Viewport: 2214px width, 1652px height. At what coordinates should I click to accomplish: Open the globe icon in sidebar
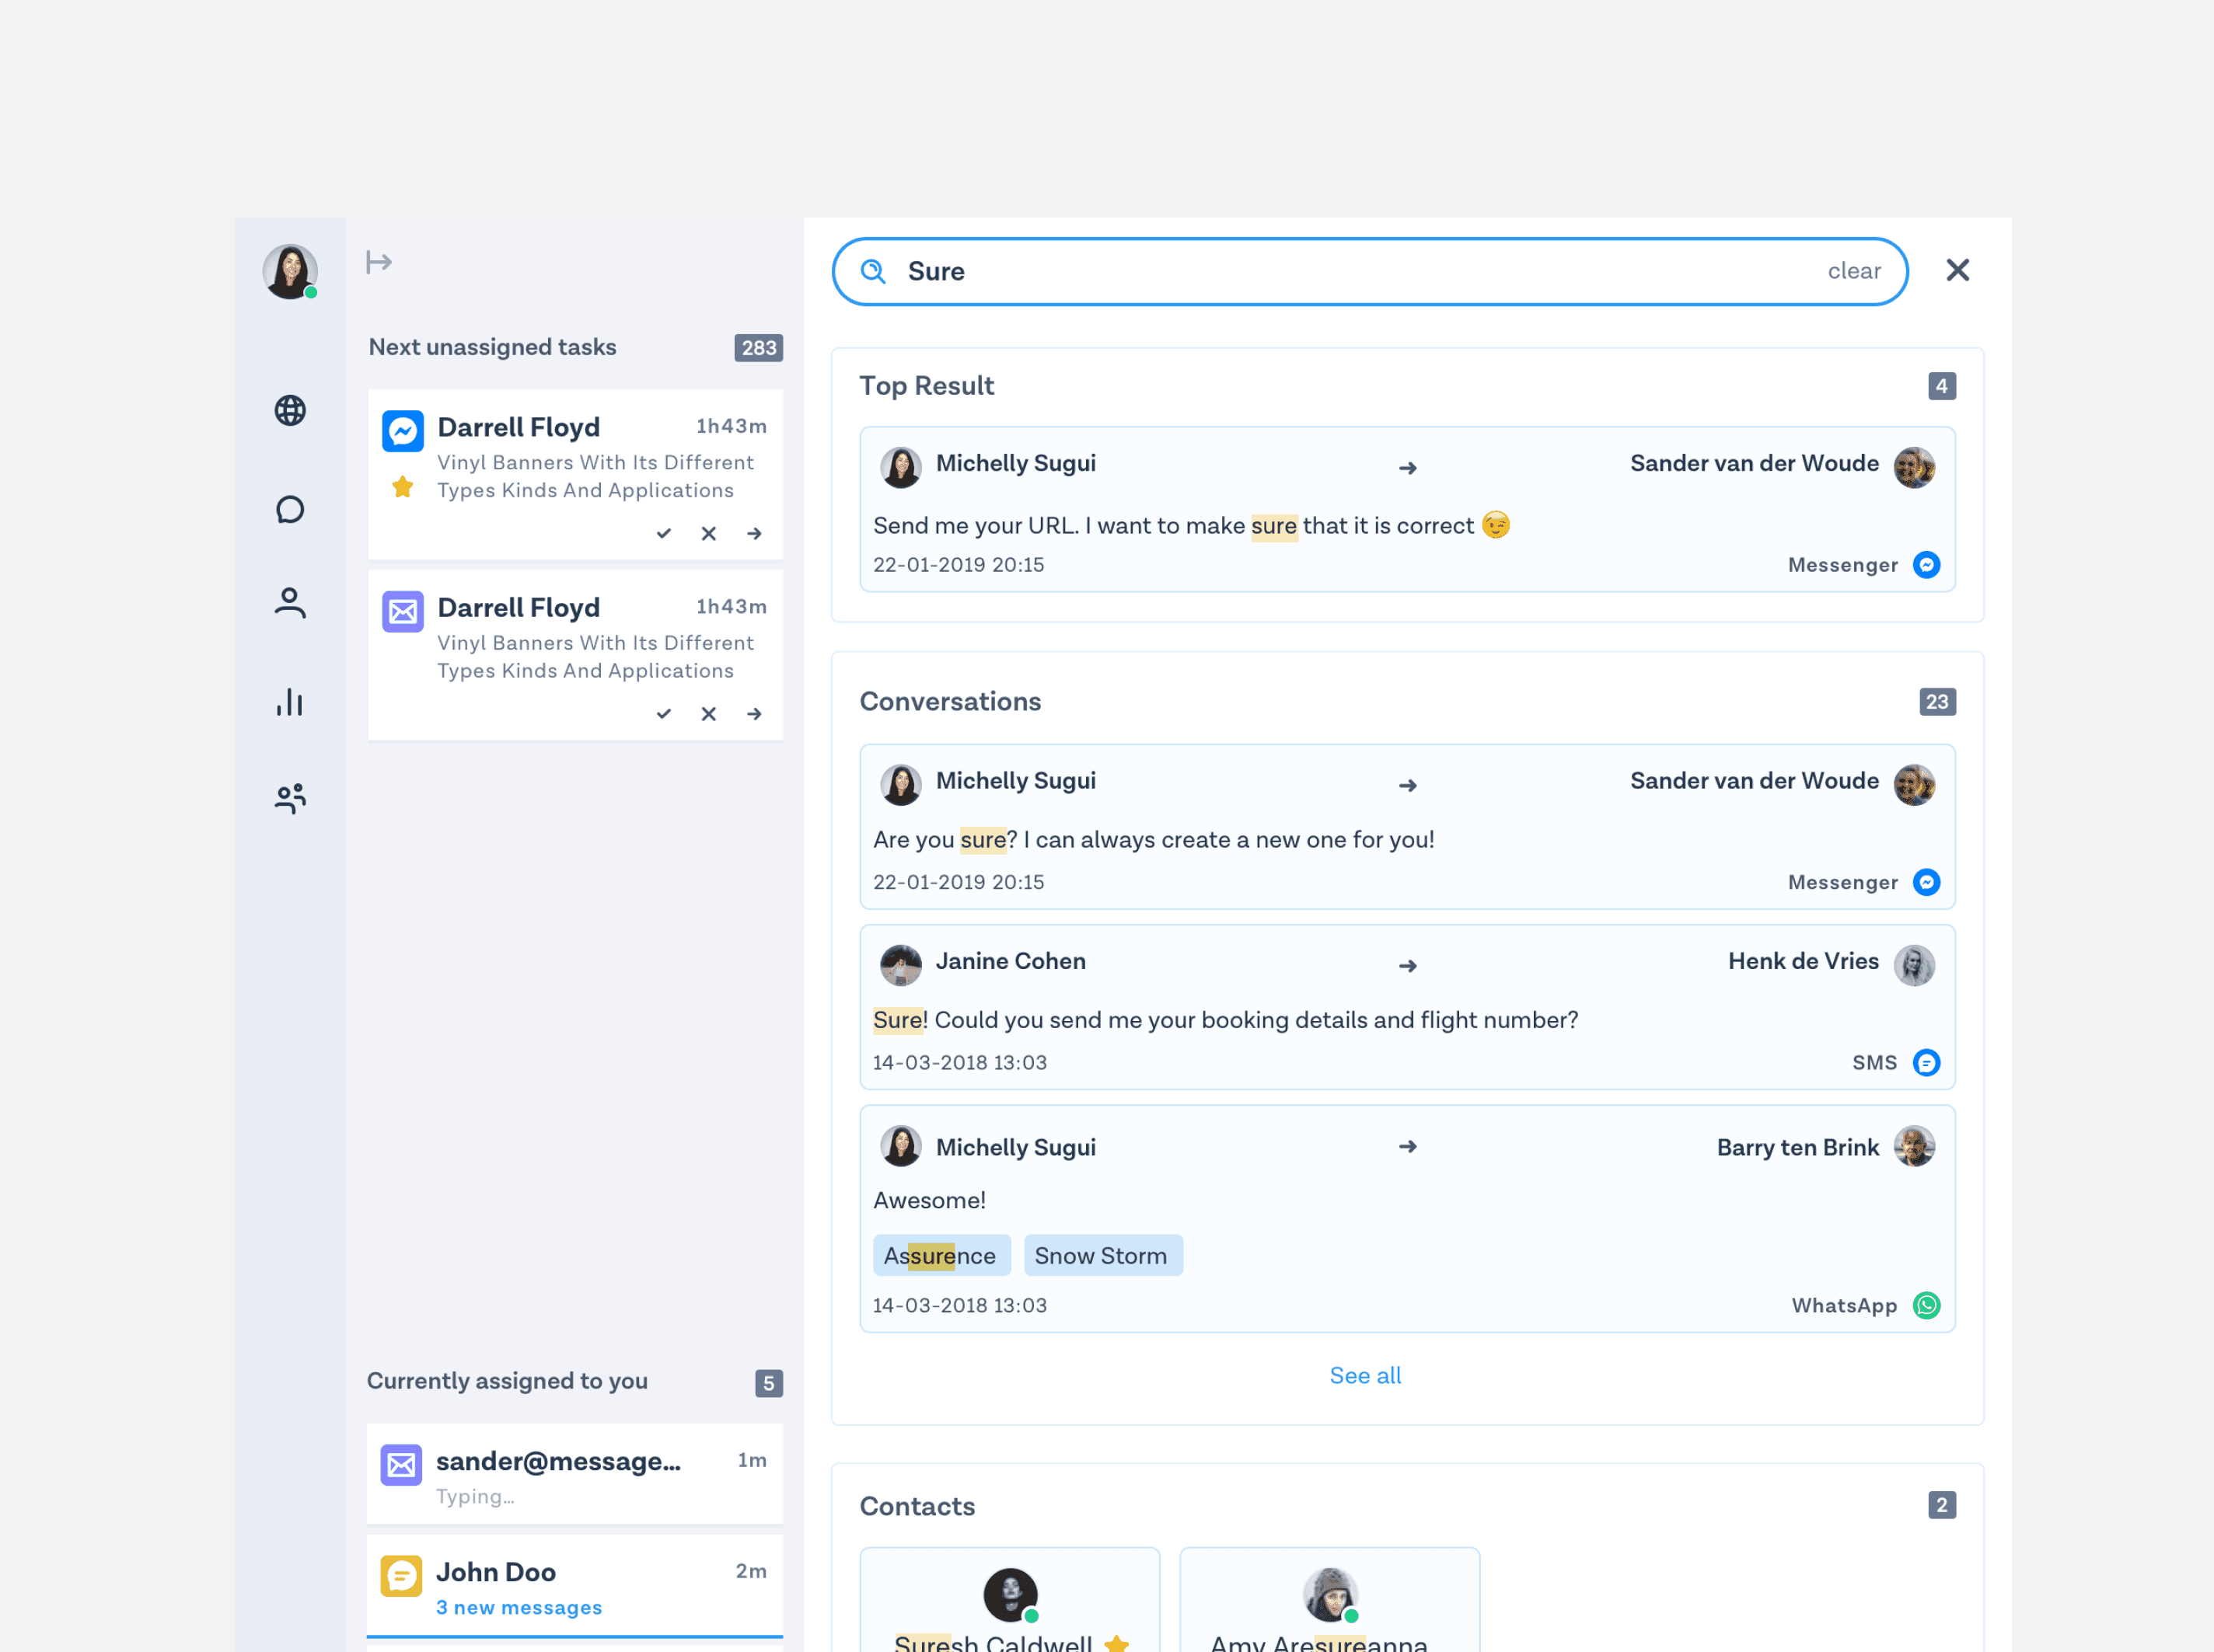click(290, 410)
